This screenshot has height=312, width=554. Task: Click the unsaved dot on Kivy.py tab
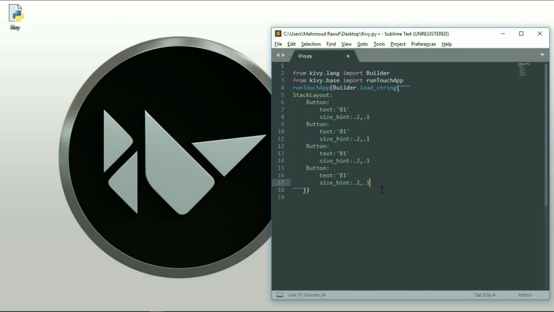[348, 56]
